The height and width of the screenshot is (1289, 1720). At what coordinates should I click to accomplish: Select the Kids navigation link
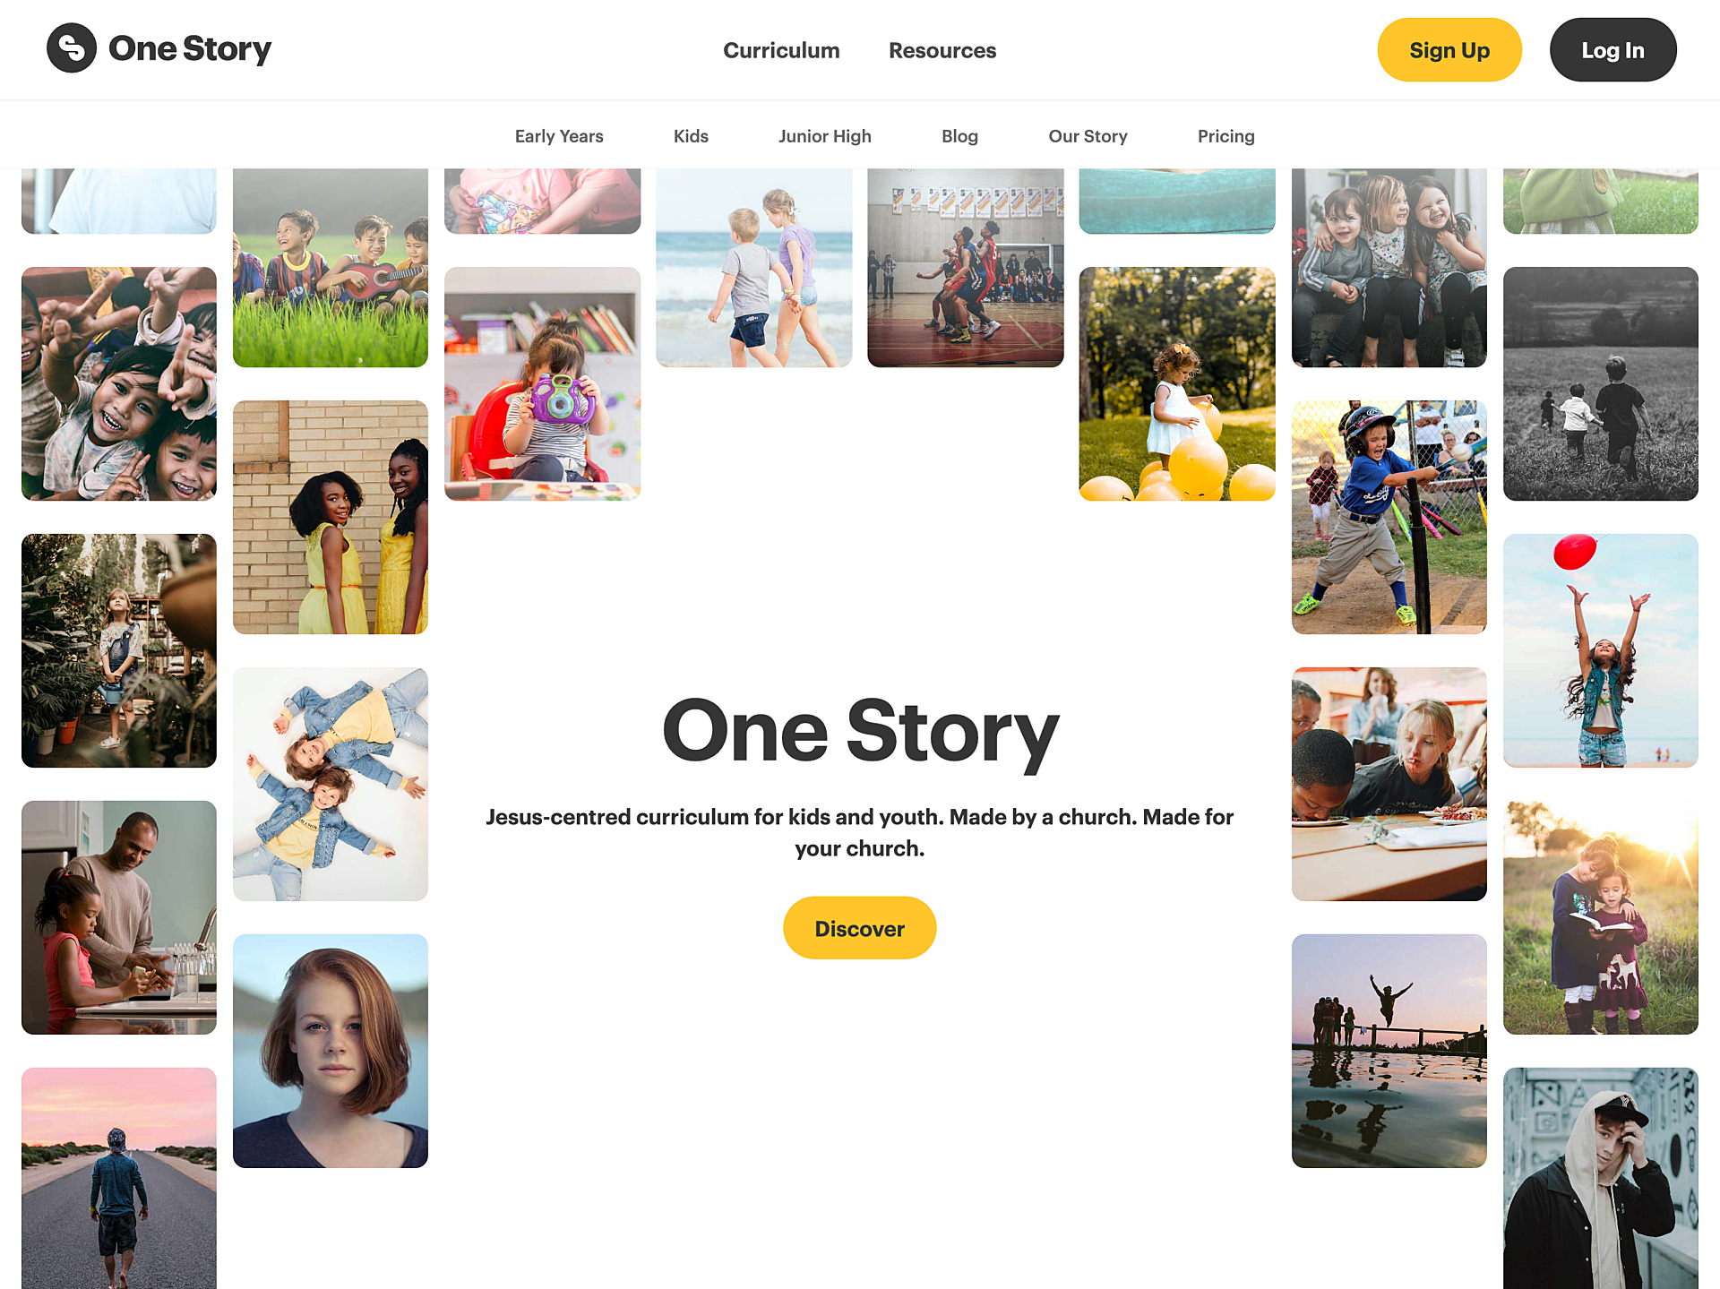coord(691,136)
